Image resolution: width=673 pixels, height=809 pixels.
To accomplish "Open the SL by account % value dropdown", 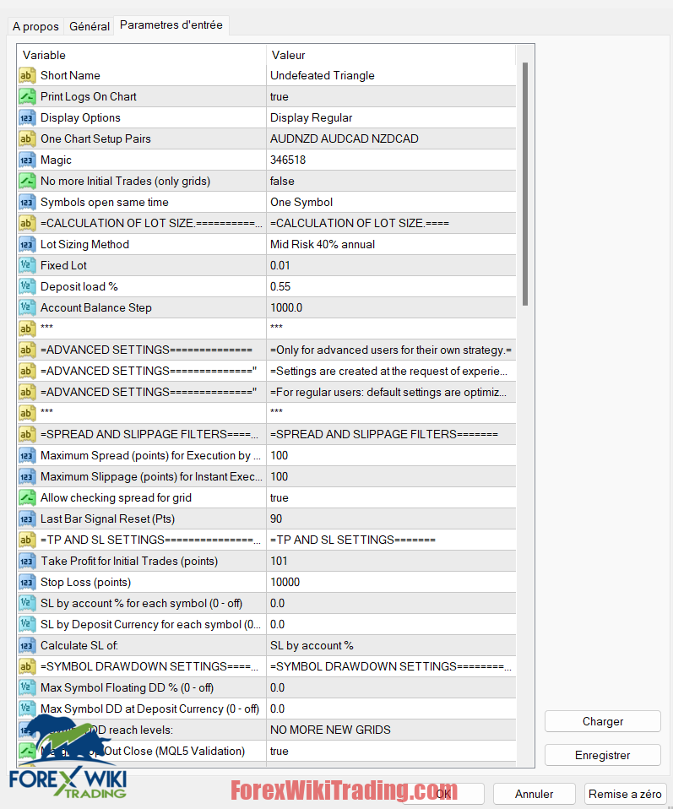I will click(x=391, y=645).
